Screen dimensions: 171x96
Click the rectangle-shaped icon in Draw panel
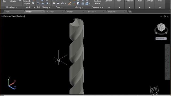58,3
